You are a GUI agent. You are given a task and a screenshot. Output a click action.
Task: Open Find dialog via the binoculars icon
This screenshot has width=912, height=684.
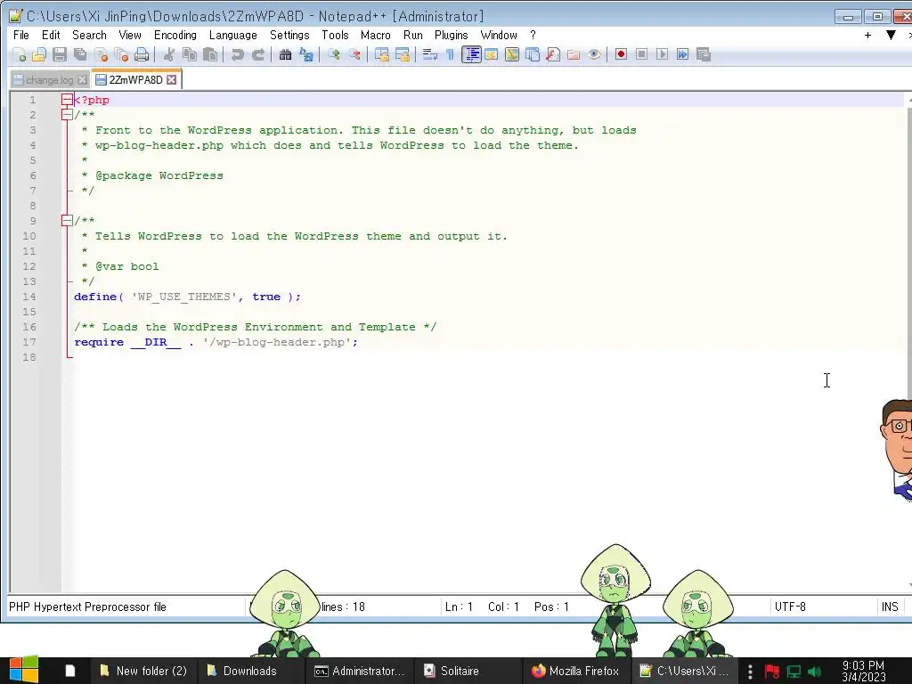[x=285, y=54]
